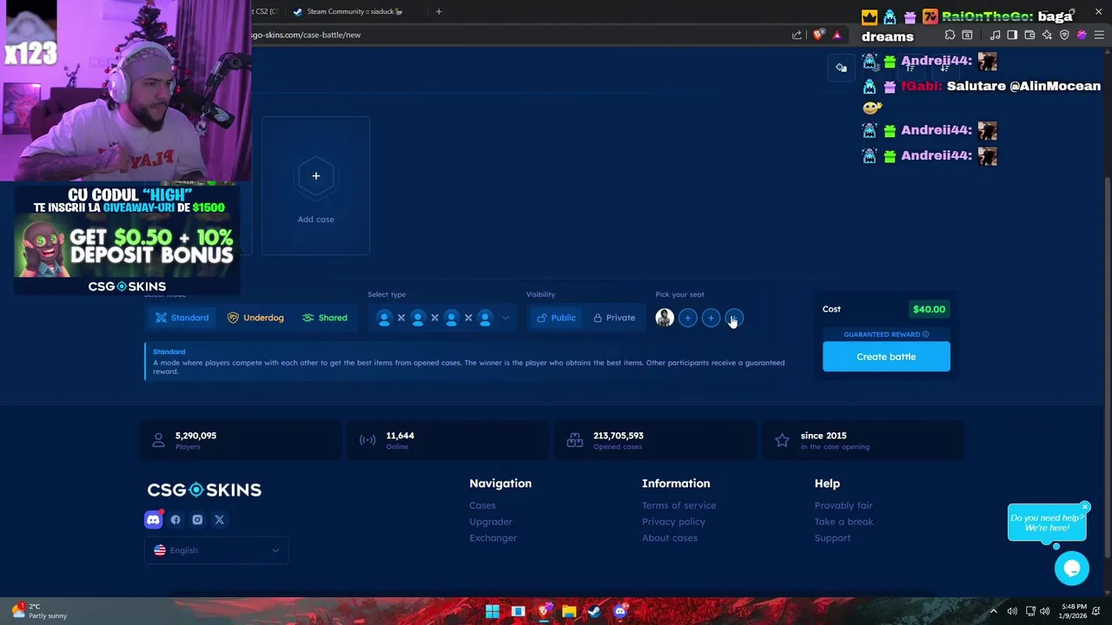Open the X (Twitter) icon in footer
1112x625 pixels.
point(219,520)
